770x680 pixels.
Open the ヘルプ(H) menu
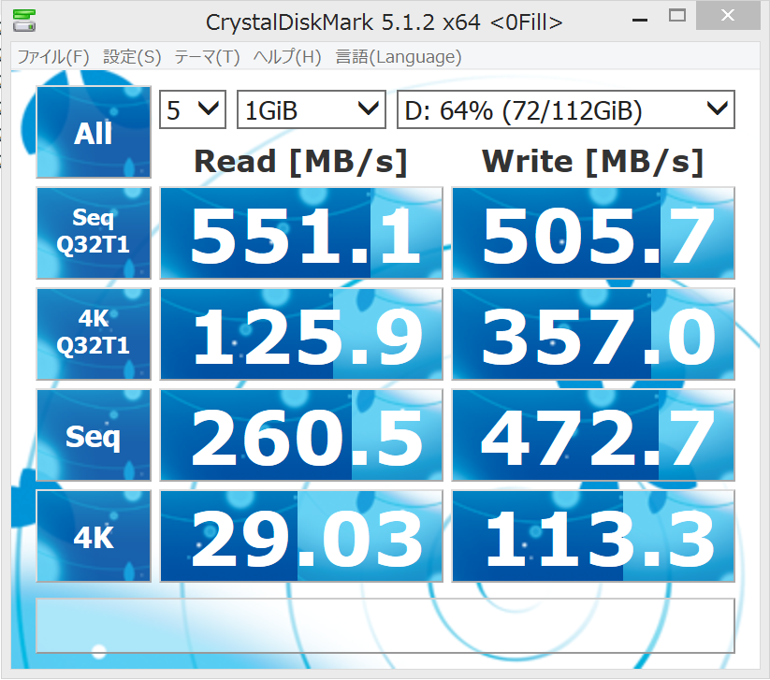pos(287,57)
